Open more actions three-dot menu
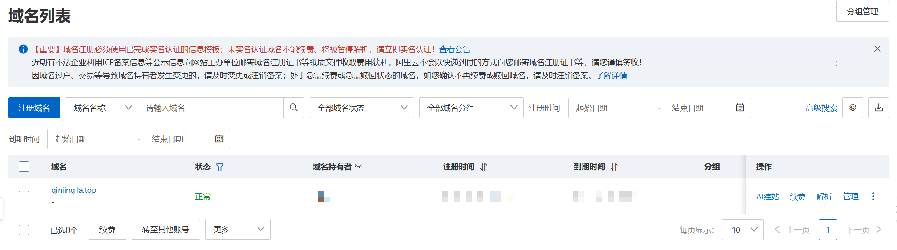The image size is (897, 250). (x=873, y=196)
